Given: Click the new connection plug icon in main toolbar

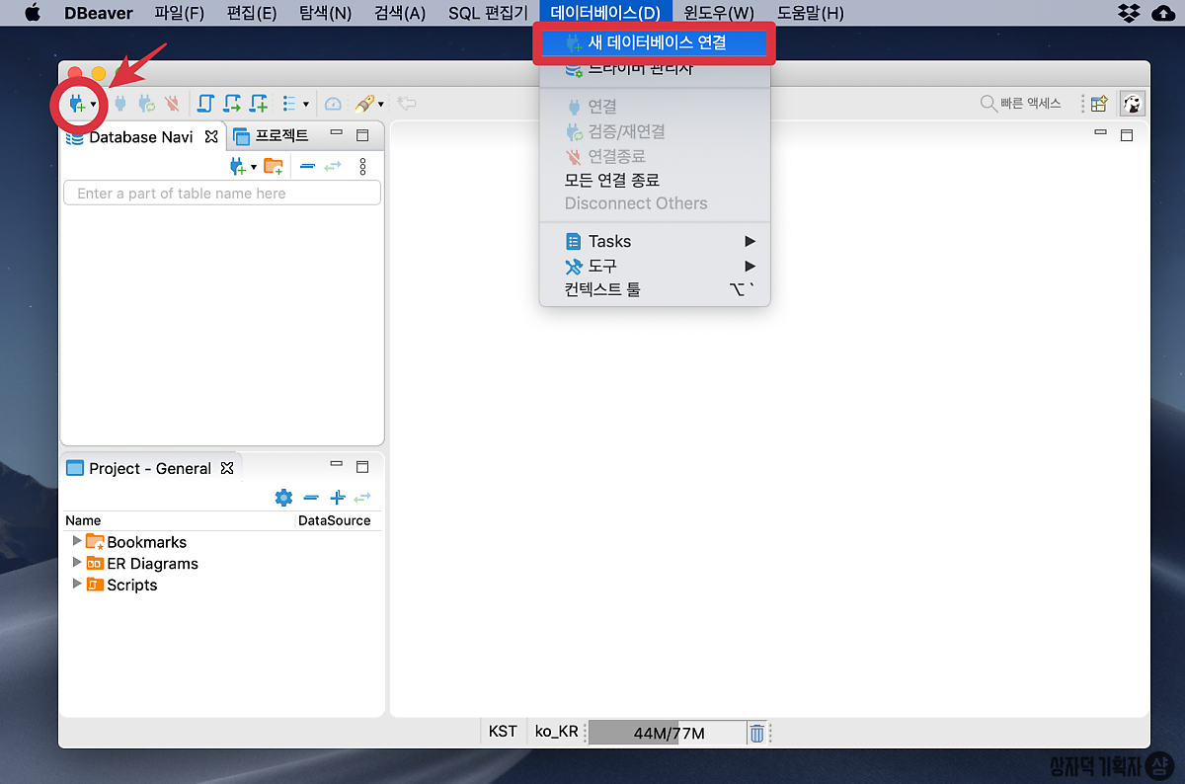Looking at the screenshot, I should click(x=77, y=104).
